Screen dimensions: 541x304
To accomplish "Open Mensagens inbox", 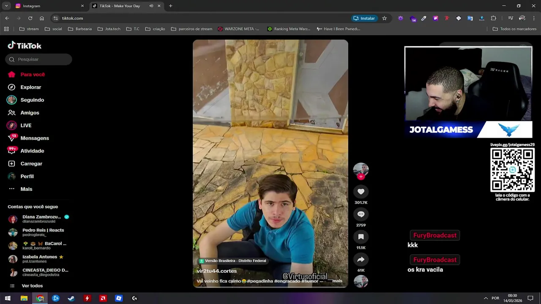I will (x=29, y=138).
